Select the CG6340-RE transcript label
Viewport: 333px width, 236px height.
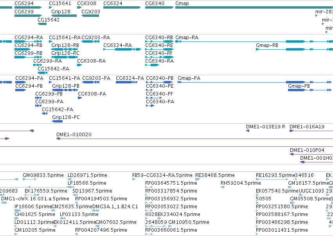pos(159,45)
